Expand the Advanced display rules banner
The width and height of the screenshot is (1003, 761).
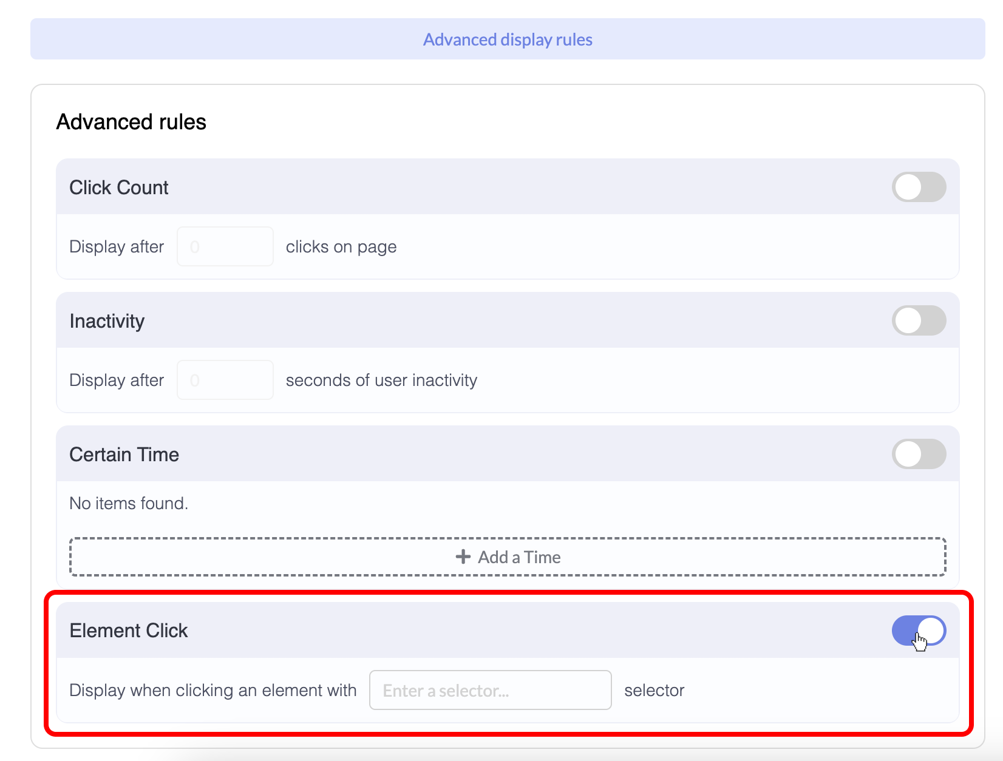(508, 39)
